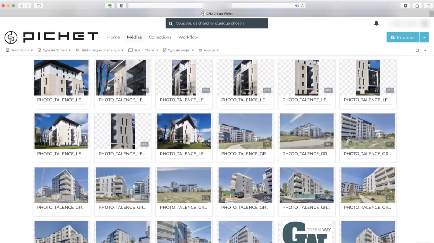Screen dimensions: 434x243
Task: Open the first PHOTO_TALENCE_GR thumbnail in row two
Action: (245, 131)
